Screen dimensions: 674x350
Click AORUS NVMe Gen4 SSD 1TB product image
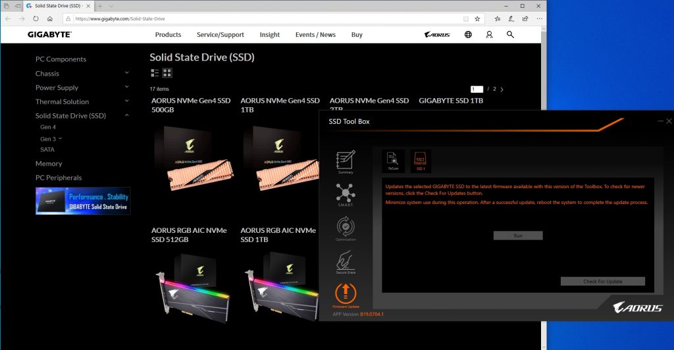coord(281,159)
